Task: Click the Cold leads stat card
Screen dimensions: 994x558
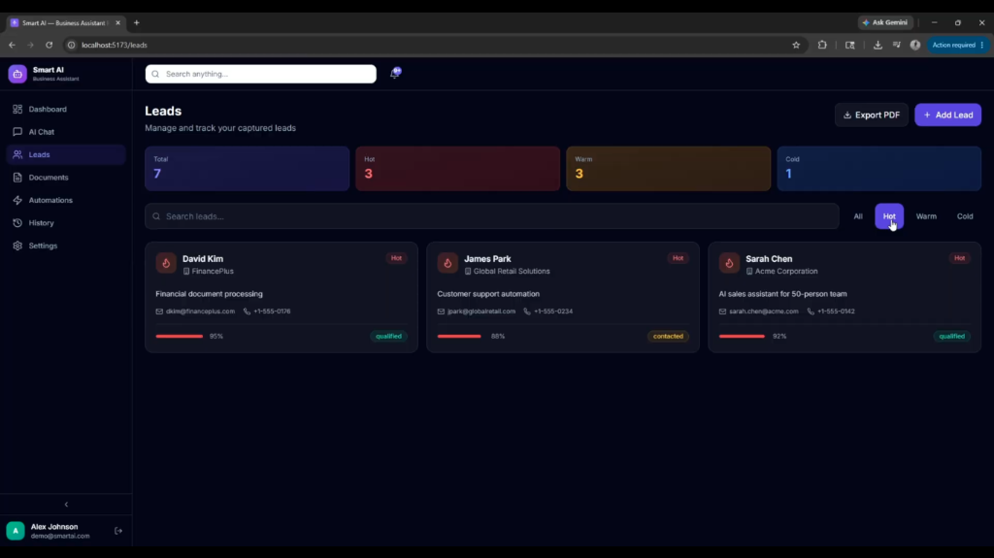Action: tap(879, 169)
